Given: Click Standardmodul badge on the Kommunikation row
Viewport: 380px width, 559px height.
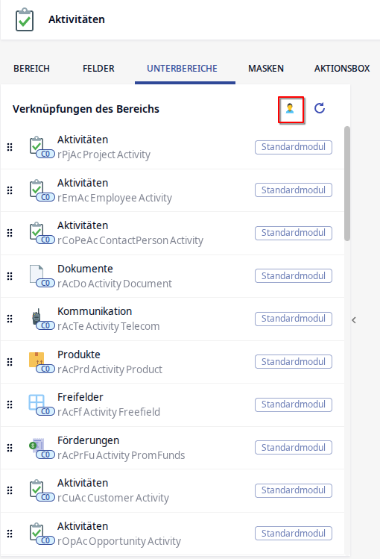Looking at the screenshot, I should tap(294, 319).
